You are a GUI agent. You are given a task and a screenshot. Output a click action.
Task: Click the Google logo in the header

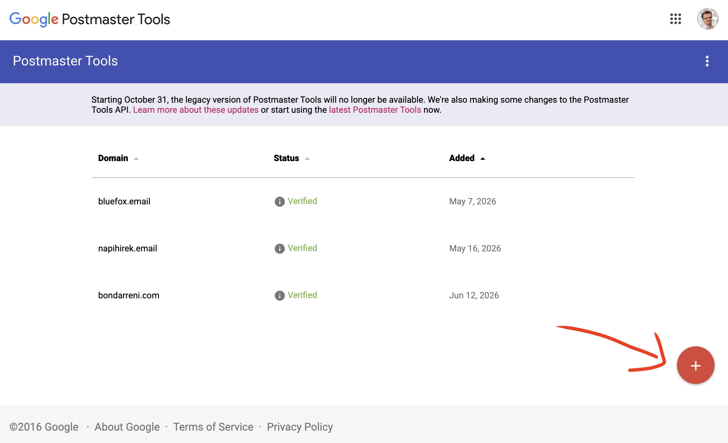pos(34,19)
